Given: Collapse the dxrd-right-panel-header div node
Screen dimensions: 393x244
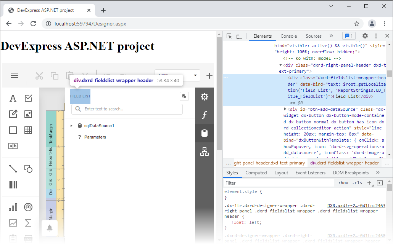Looking at the screenshot, I should point(280,65).
